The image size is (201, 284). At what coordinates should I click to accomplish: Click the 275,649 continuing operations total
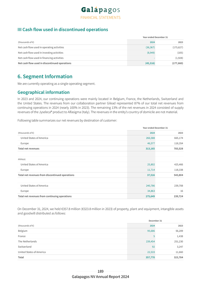tap(149, 196)
